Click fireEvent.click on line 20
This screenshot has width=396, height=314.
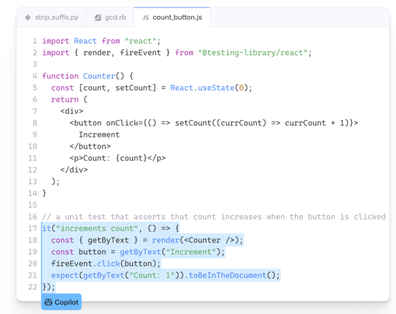86,264
